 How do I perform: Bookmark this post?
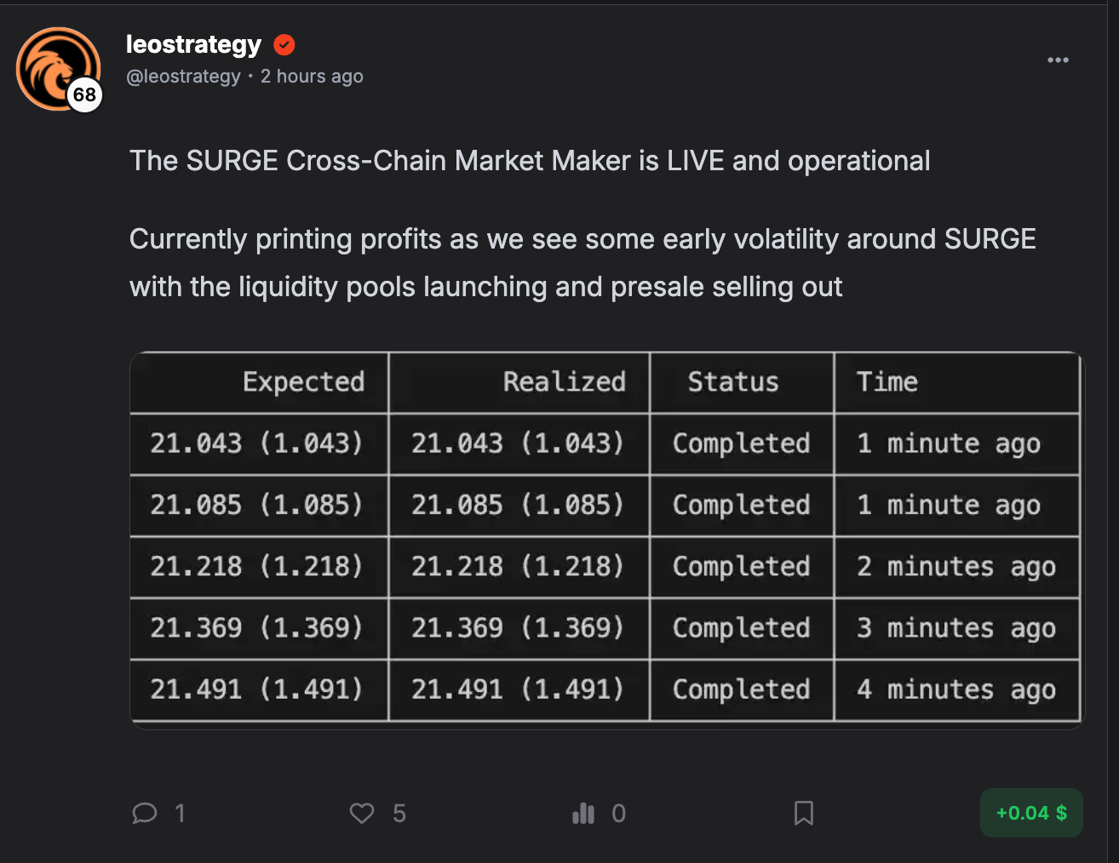[803, 814]
